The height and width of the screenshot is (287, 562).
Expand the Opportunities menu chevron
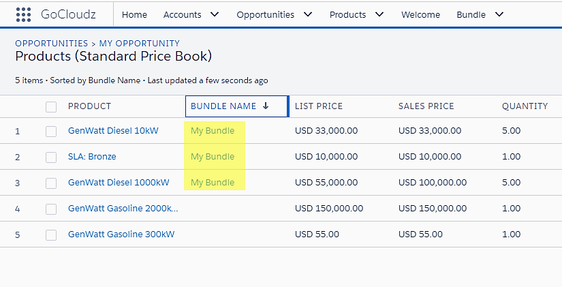tap(308, 14)
